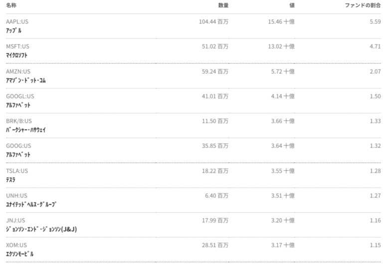
Task: Open the UNH:US ticker link
Action: [x=16, y=196]
